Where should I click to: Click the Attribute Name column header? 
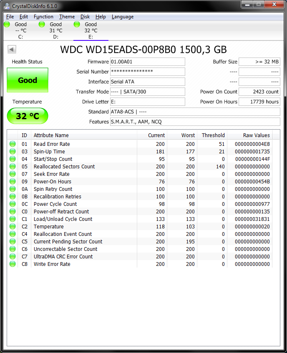click(84, 135)
